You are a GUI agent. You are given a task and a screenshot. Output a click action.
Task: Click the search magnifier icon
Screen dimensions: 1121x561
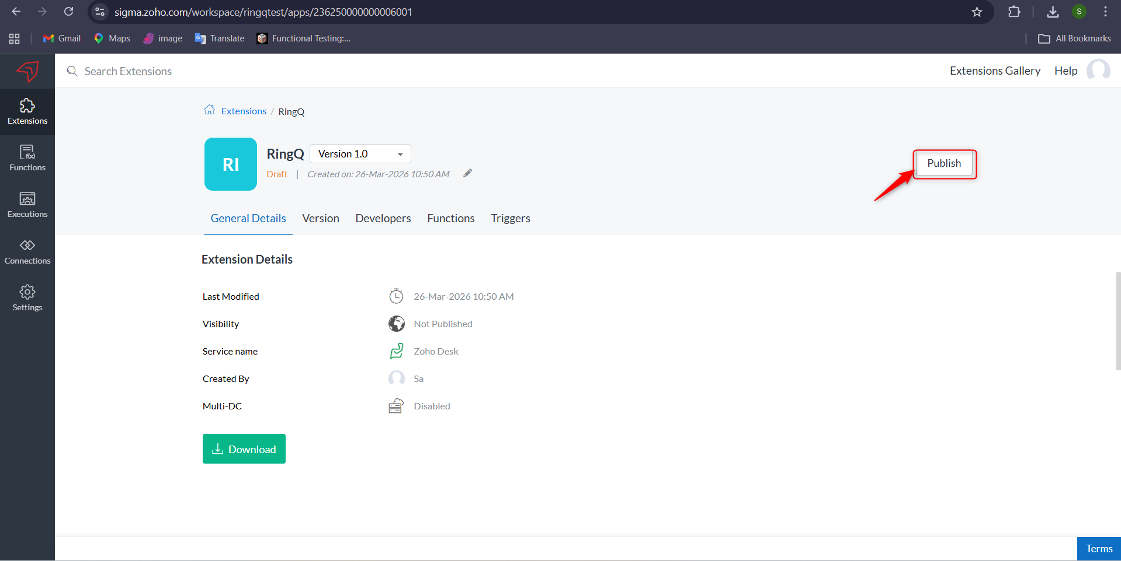(x=72, y=71)
